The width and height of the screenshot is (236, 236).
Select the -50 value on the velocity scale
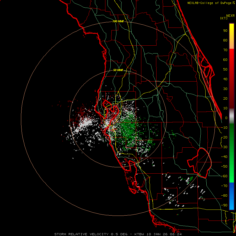[x=224, y=167]
